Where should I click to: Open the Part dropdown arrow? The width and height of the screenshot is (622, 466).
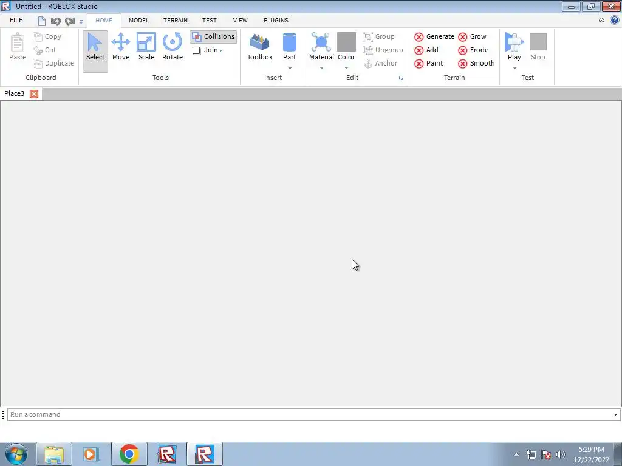[x=290, y=68]
